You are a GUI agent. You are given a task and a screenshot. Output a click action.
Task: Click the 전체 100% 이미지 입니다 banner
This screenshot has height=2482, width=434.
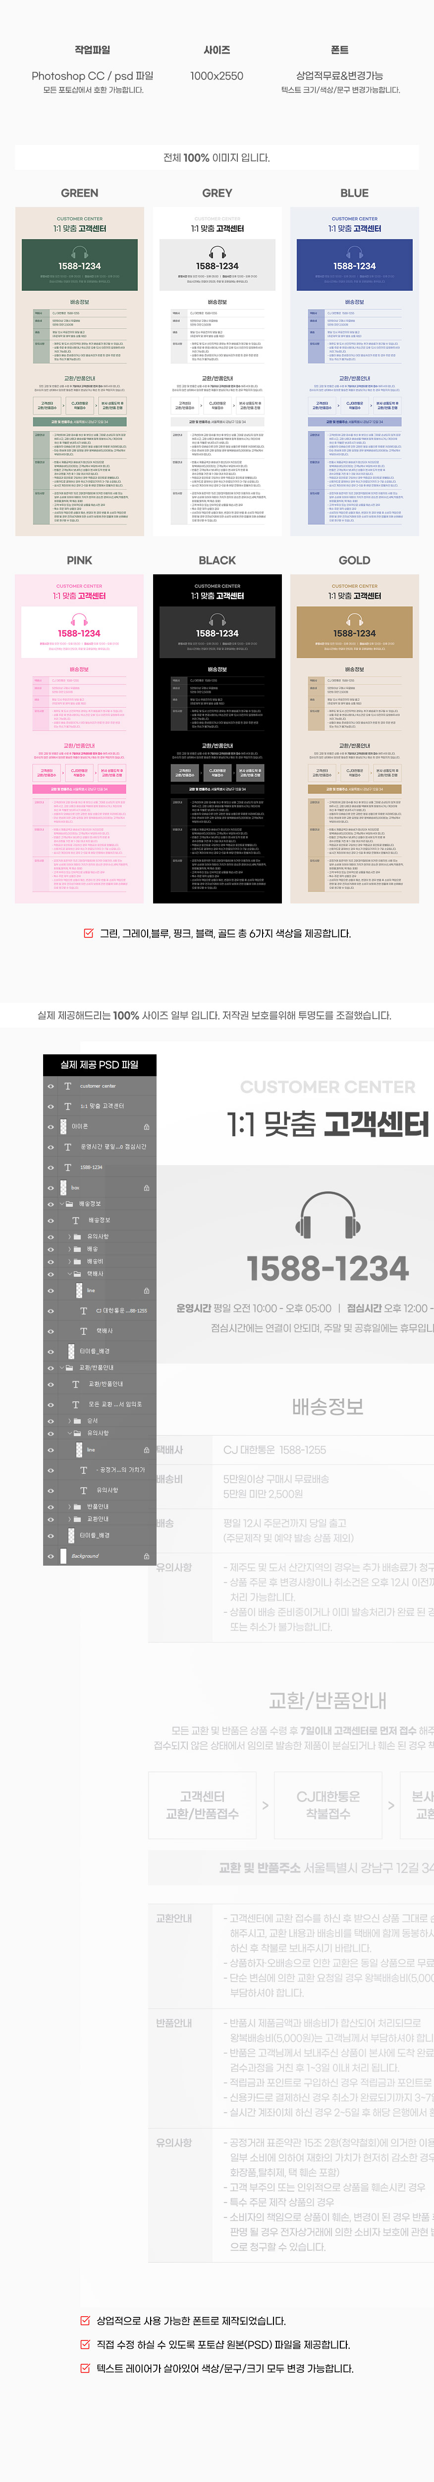pyautogui.click(x=217, y=157)
